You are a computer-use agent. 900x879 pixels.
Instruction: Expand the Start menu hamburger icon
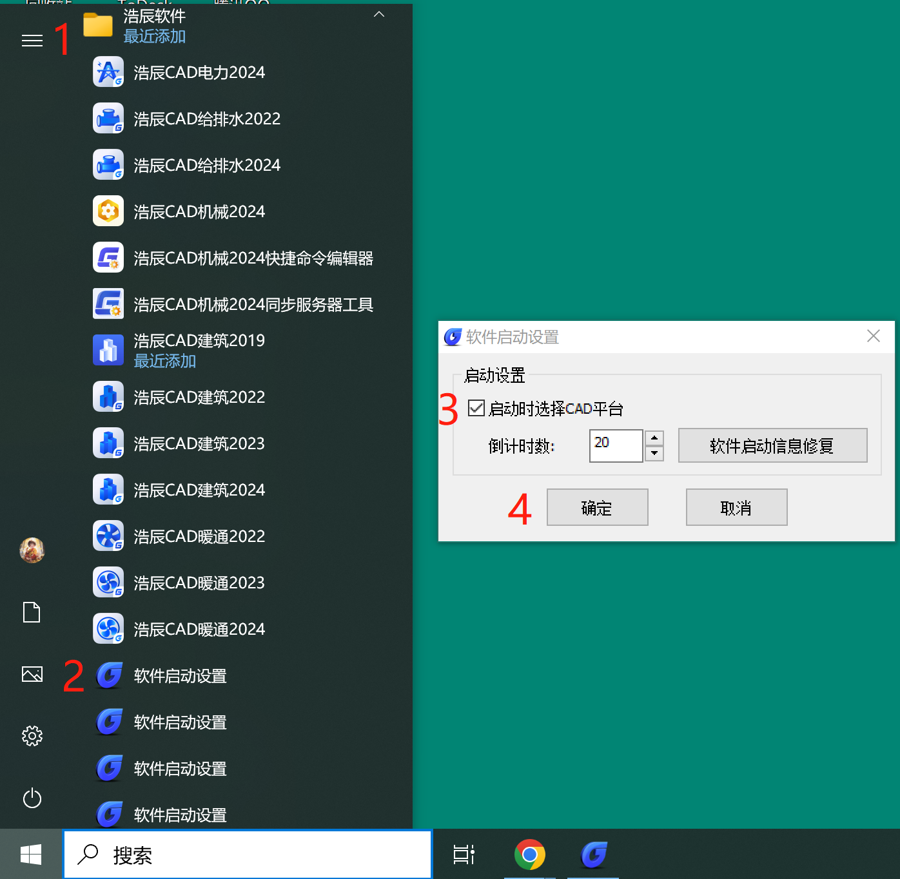tap(32, 41)
